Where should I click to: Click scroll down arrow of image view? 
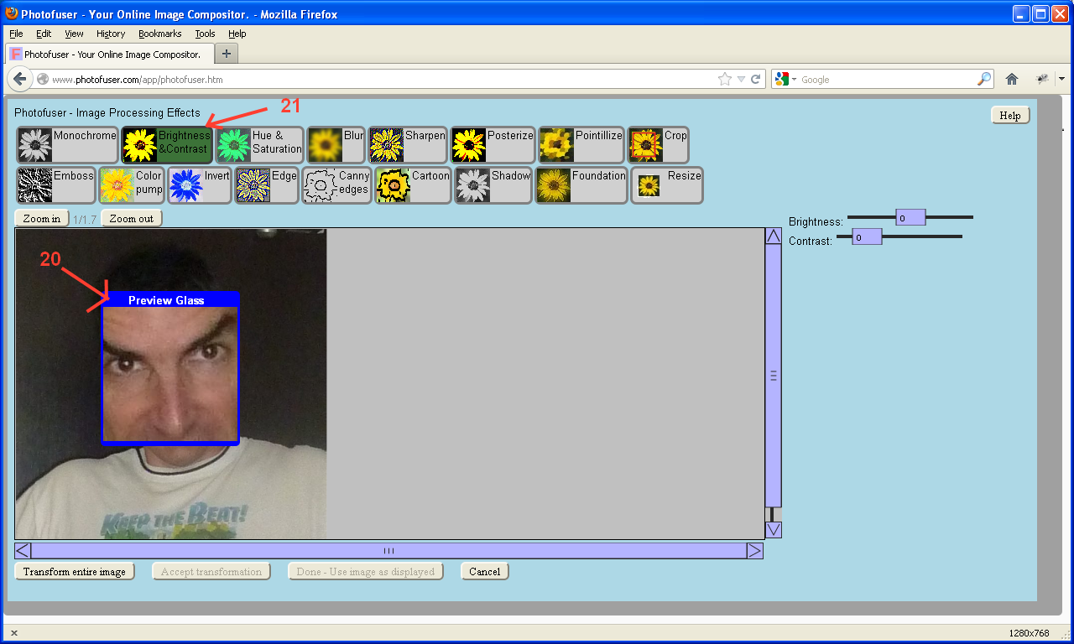click(x=774, y=530)
